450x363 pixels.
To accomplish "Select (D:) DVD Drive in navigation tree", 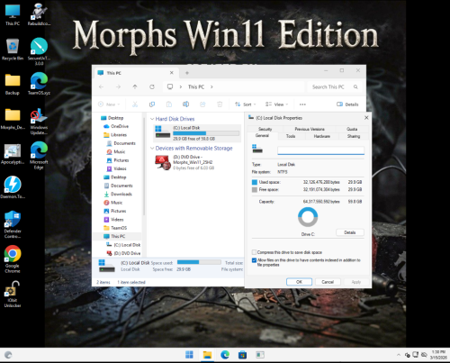I will (x=123, y=253).
